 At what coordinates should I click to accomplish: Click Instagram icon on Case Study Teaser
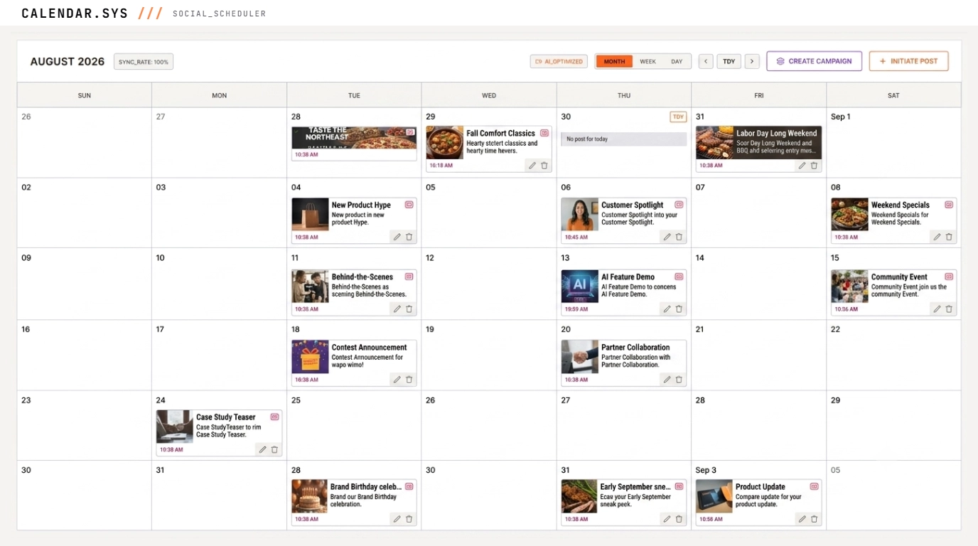274,417
